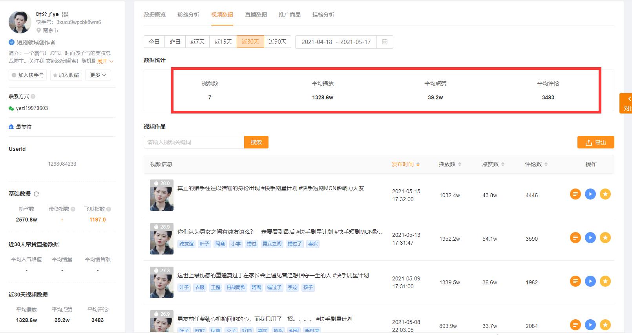Click the 工整 tag
632x335 pixels.
216,287
